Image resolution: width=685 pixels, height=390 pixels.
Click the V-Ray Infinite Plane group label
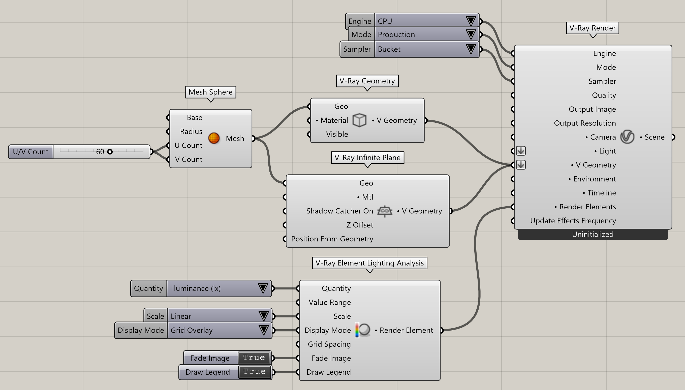[x=367, y=157]
